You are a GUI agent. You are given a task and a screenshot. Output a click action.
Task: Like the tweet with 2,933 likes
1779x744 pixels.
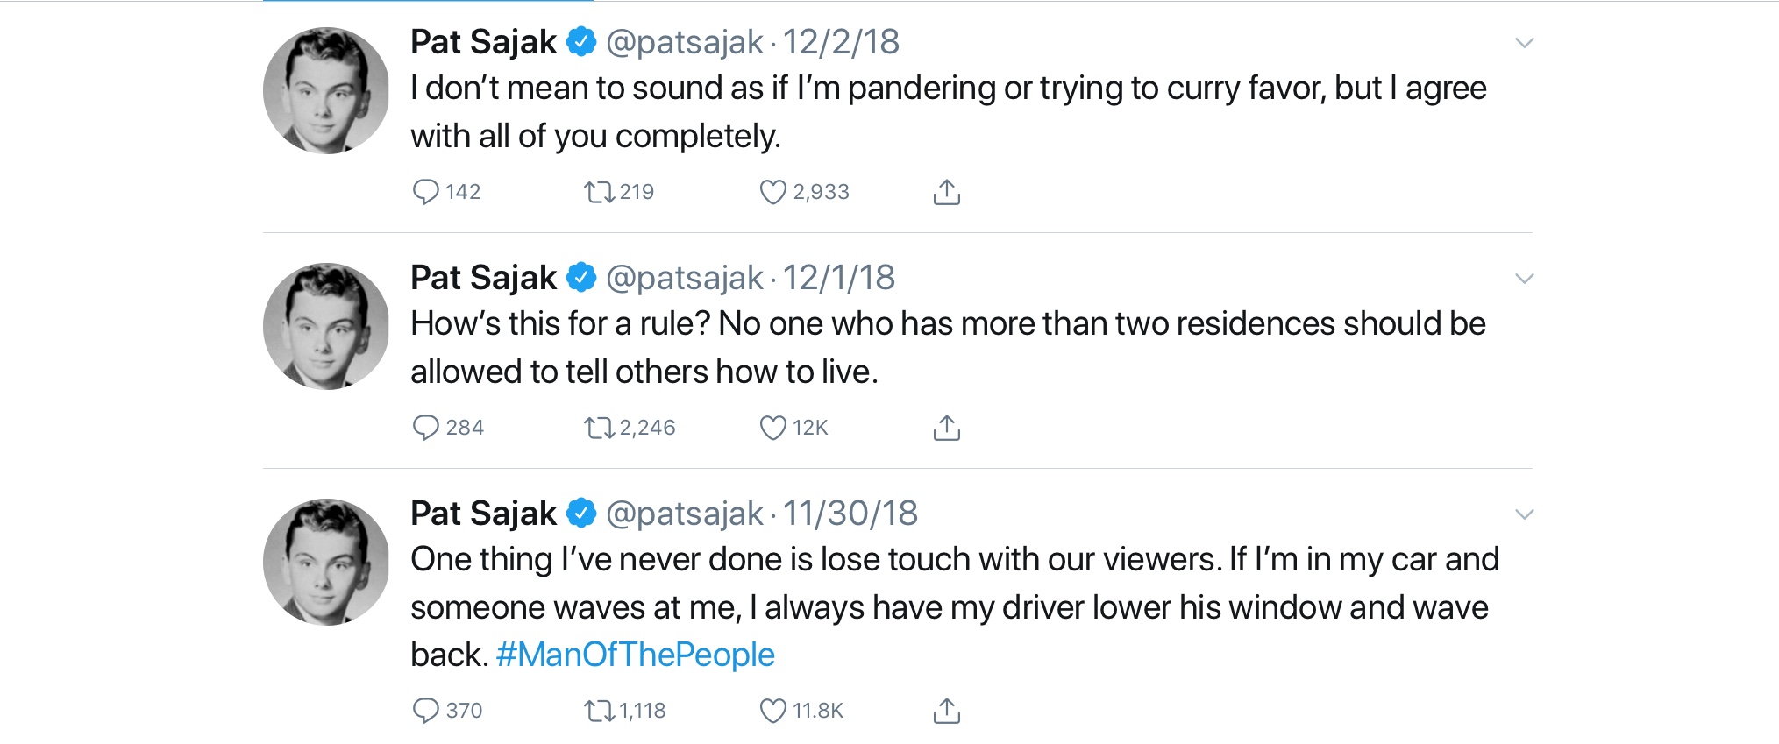(x=772, y=192)
